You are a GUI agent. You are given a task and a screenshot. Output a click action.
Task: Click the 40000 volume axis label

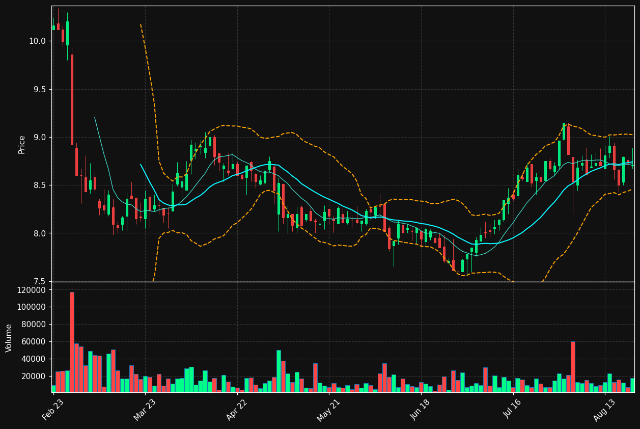35,359
